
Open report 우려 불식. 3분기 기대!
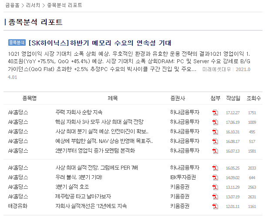79,177
